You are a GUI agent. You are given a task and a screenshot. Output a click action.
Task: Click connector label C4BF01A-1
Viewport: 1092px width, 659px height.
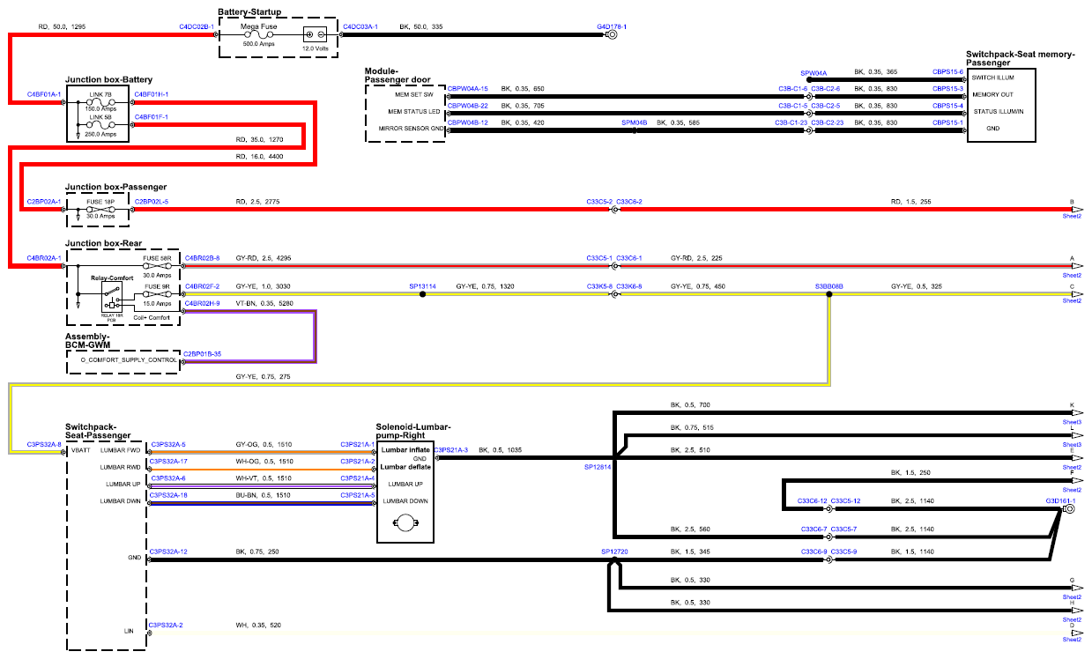click(x=43, y=93)
